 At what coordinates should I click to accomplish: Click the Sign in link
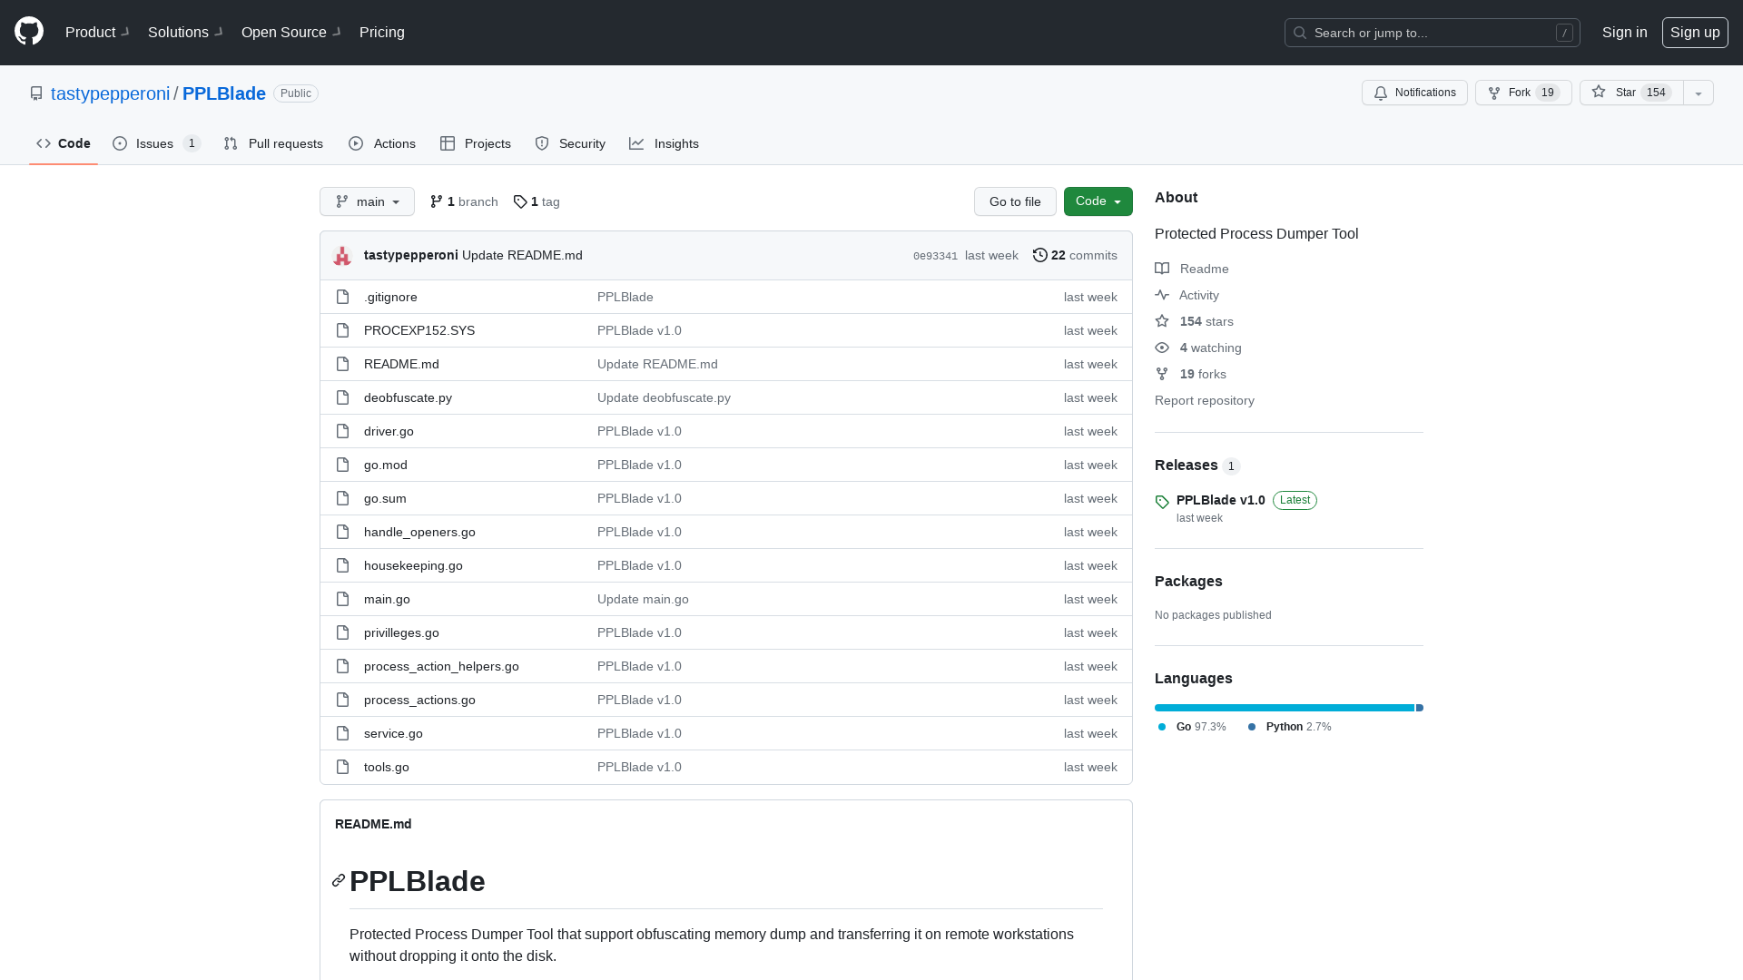coord(1624,33)
